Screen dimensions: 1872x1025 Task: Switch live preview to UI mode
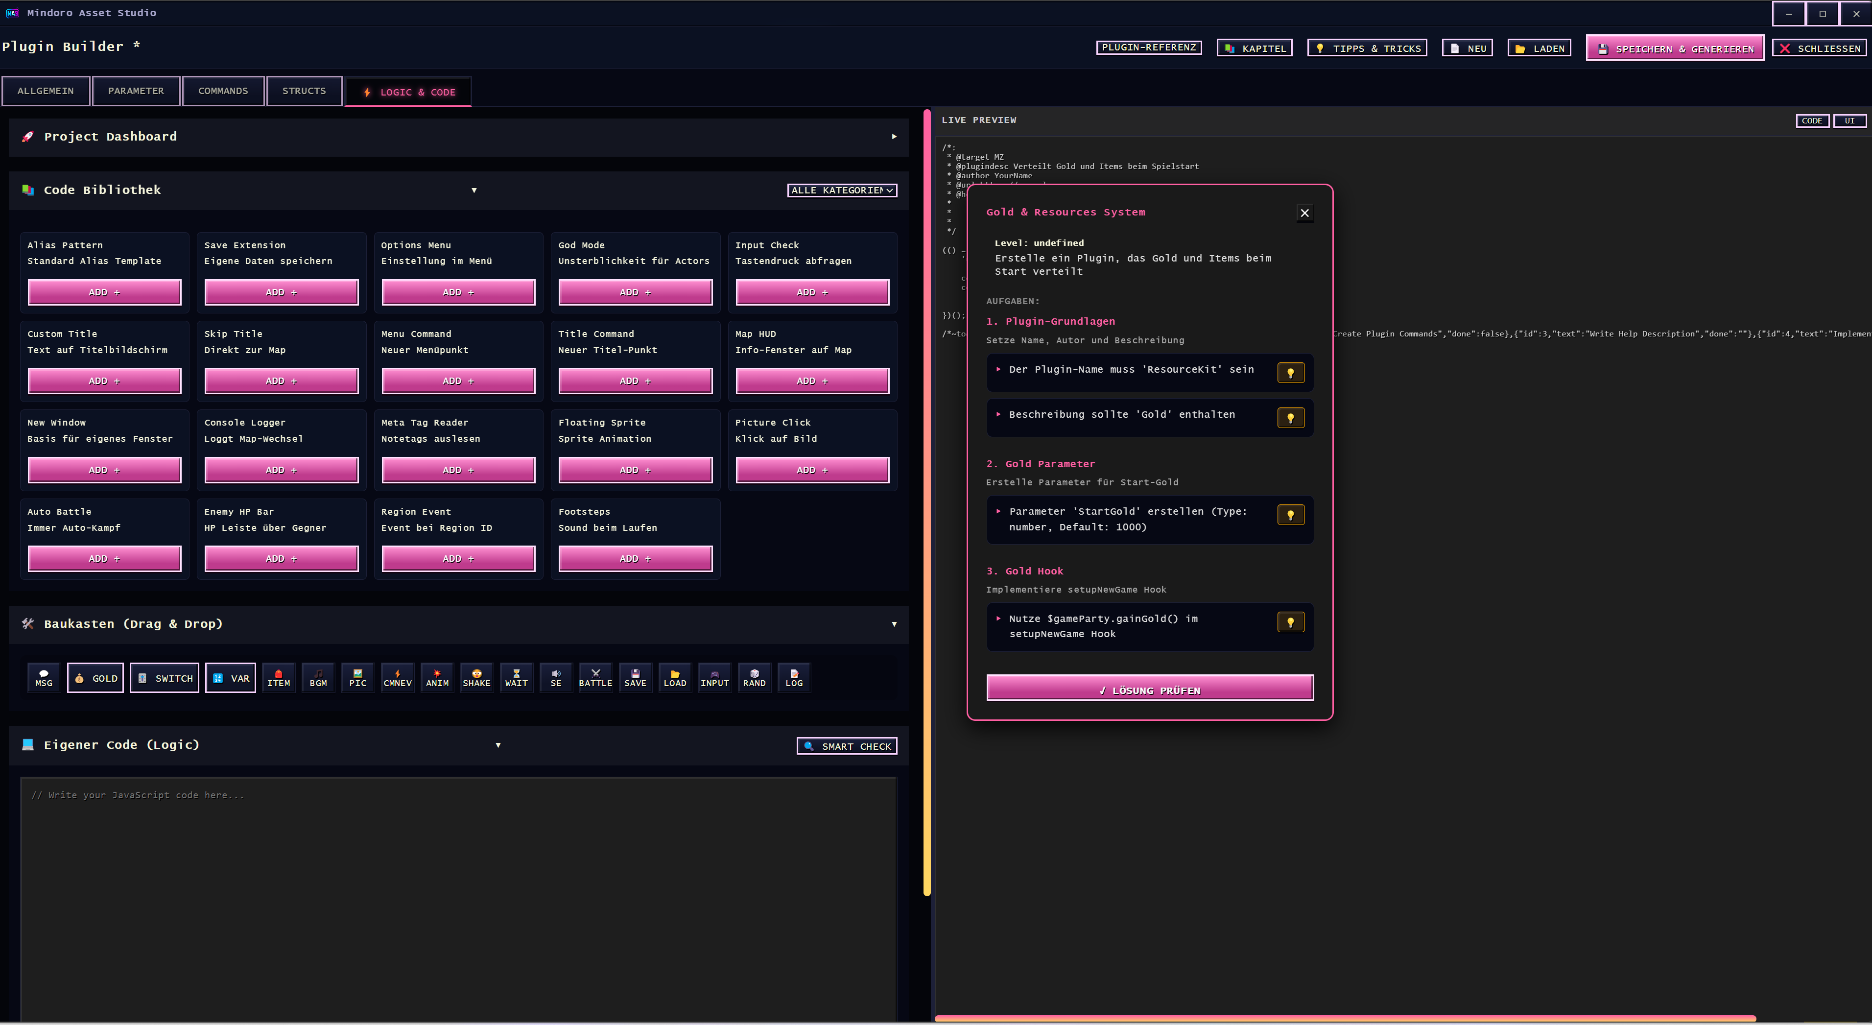1849,120
